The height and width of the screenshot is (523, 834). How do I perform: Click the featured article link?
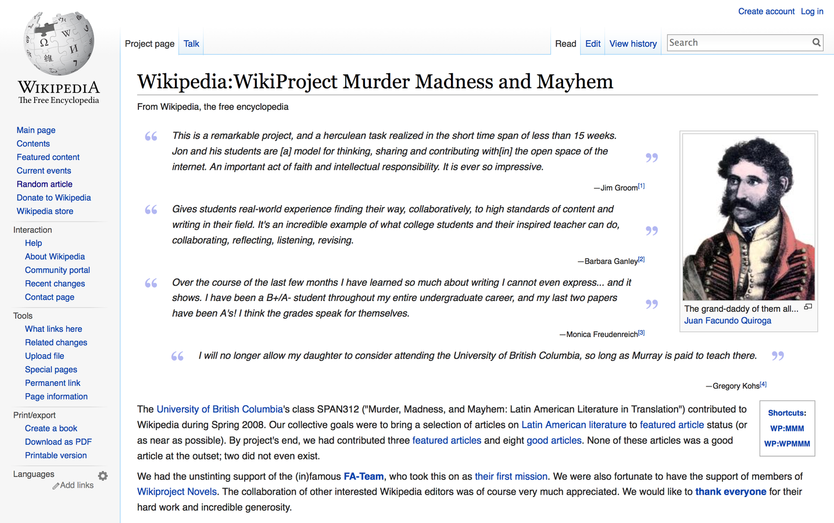click(672, 425)
